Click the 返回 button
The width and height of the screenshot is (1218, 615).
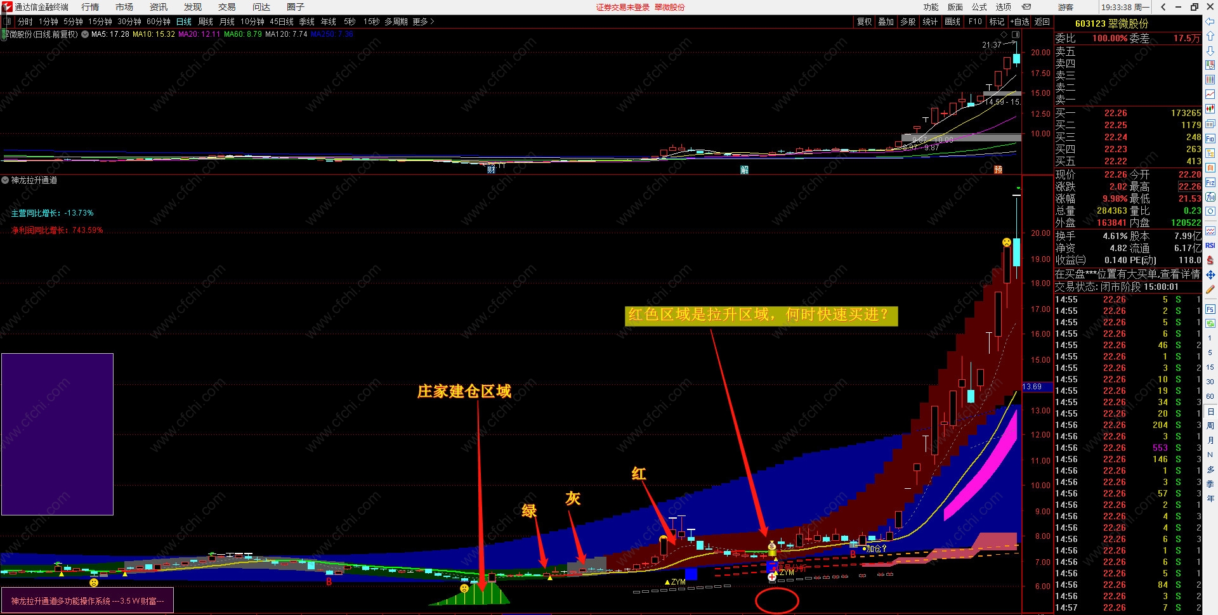1042,22
